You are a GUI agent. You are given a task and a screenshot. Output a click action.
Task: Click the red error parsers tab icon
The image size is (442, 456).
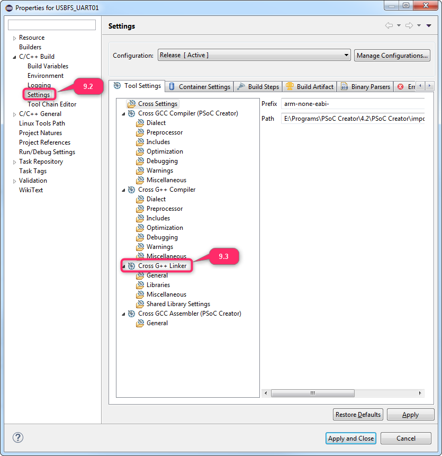pos(400,86)
